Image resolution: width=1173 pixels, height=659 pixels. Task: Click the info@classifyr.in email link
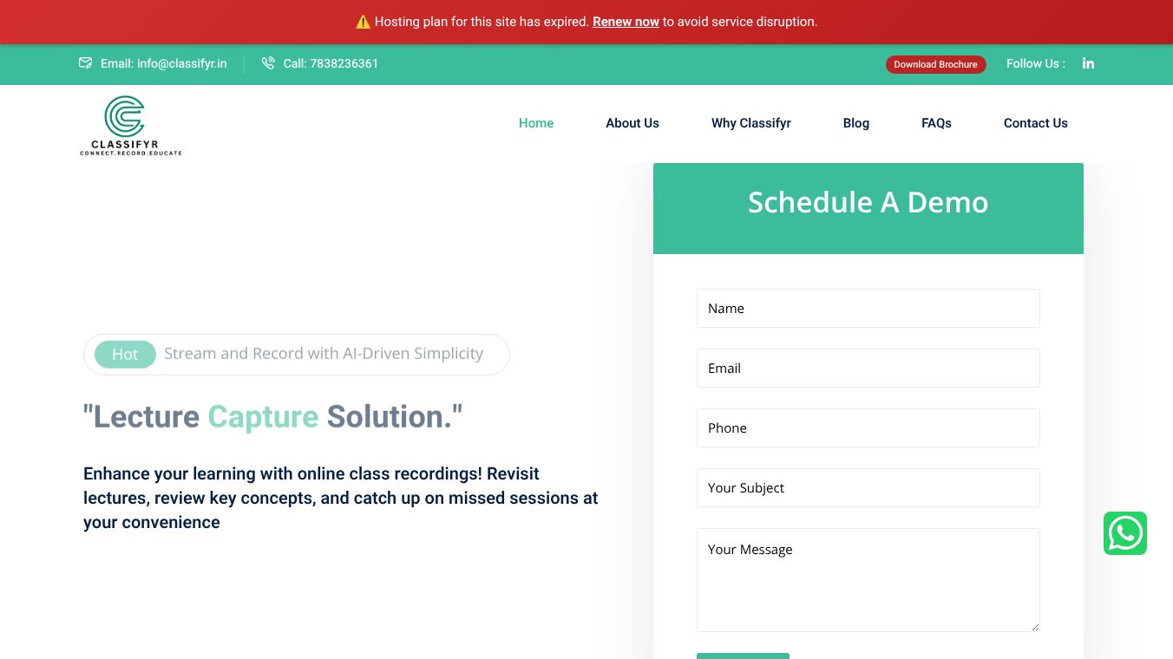[164, 63]
